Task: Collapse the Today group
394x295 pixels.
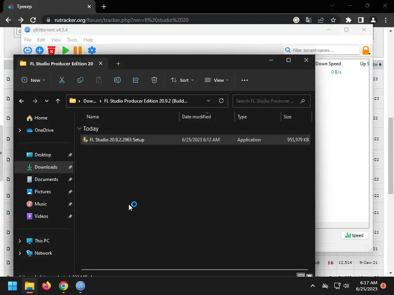Action: (79, 128)
